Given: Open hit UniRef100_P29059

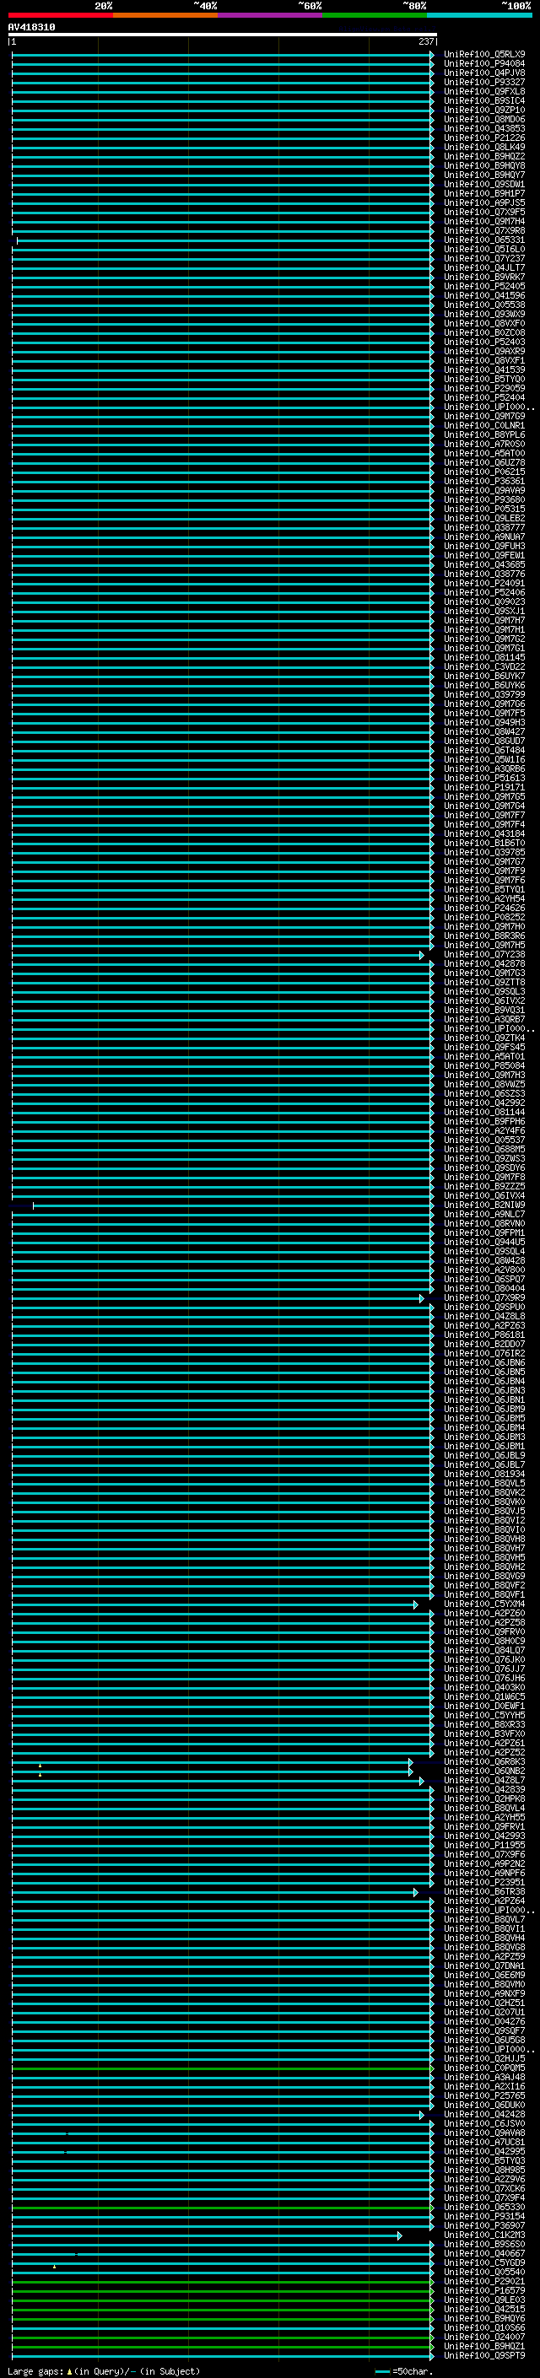Looking at the screenshot, I should (483, 389).
